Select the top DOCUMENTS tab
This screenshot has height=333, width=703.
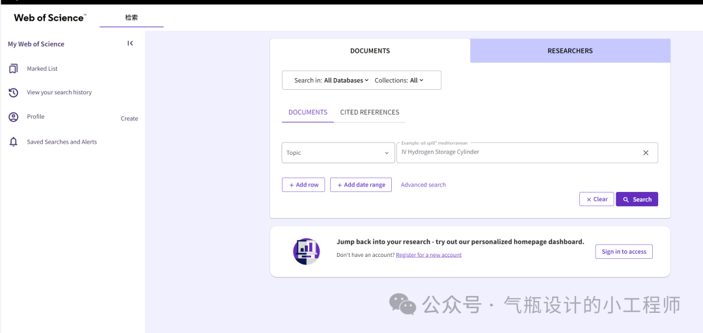[370, 51]
